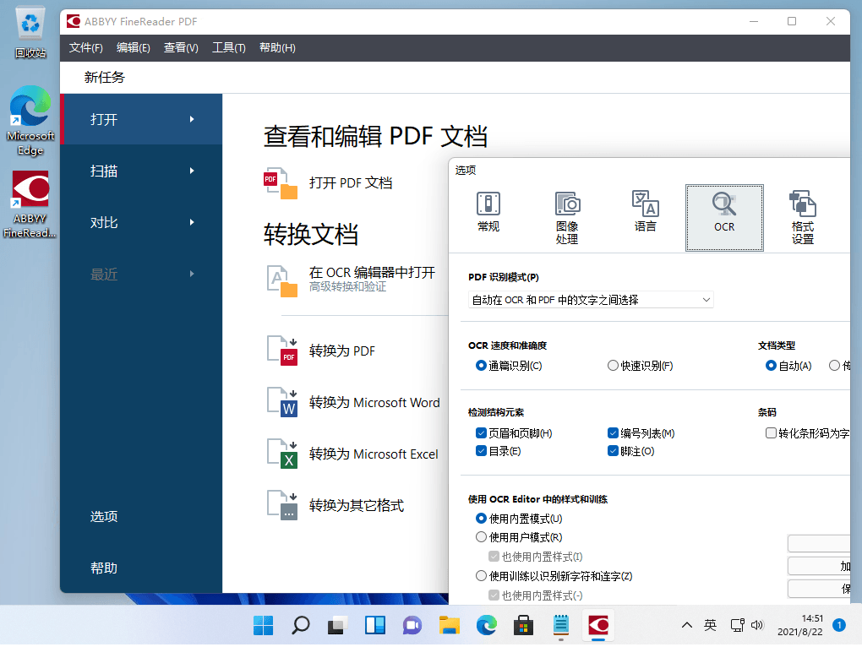Toggle 脚注 checkbox
The width and height of the screenshot is (862, 647).
point(613,451)
